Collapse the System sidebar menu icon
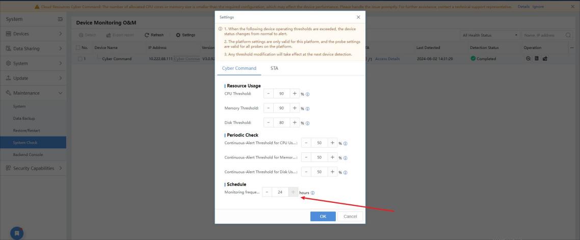The width and height of the screenshot is (580, 240). [60, 19]
